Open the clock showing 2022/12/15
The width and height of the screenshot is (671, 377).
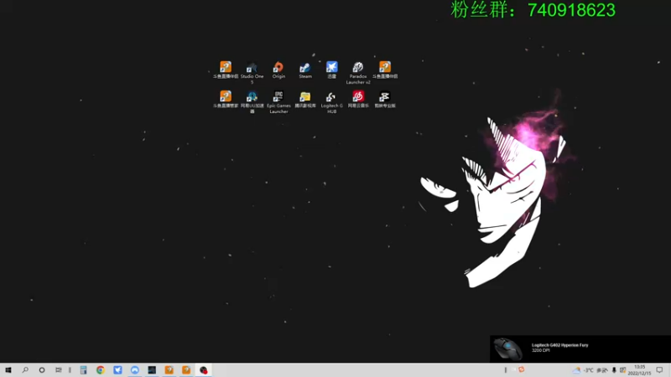click(639, 370)
